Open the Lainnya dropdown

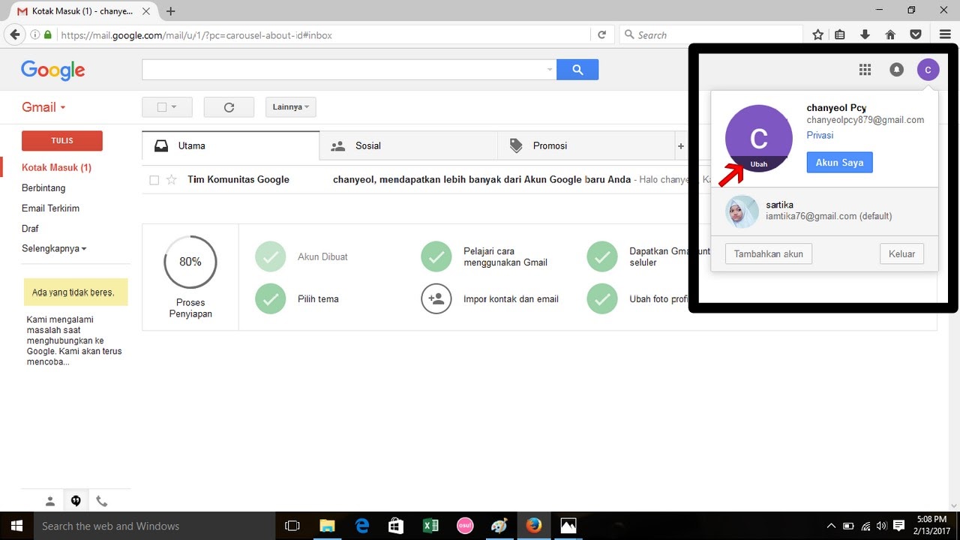290,106
